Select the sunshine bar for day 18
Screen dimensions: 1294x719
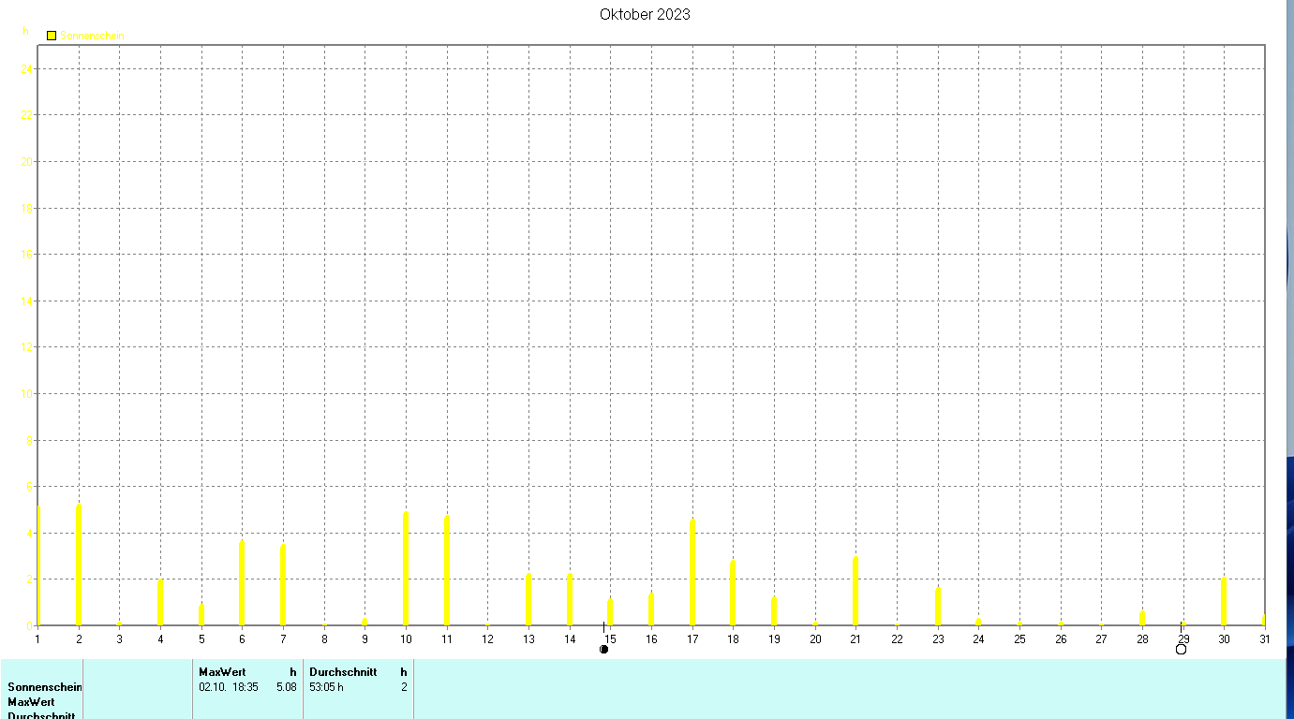point(733,593)
